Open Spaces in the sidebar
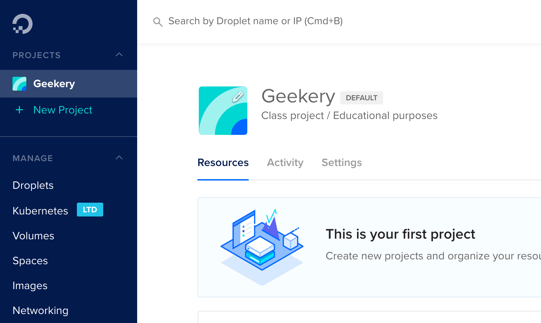Viewport: 541px width, 323px height. (30, 261)
